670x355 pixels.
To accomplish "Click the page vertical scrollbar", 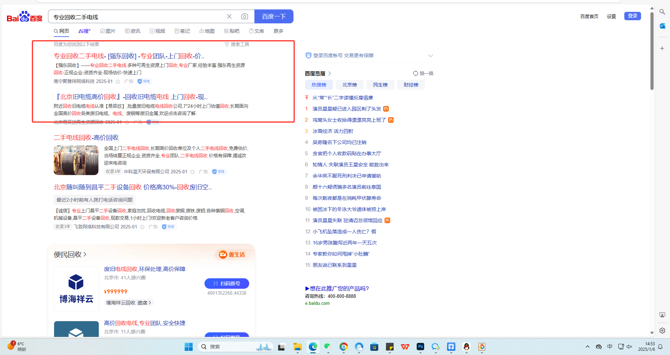I will (652, 52).
